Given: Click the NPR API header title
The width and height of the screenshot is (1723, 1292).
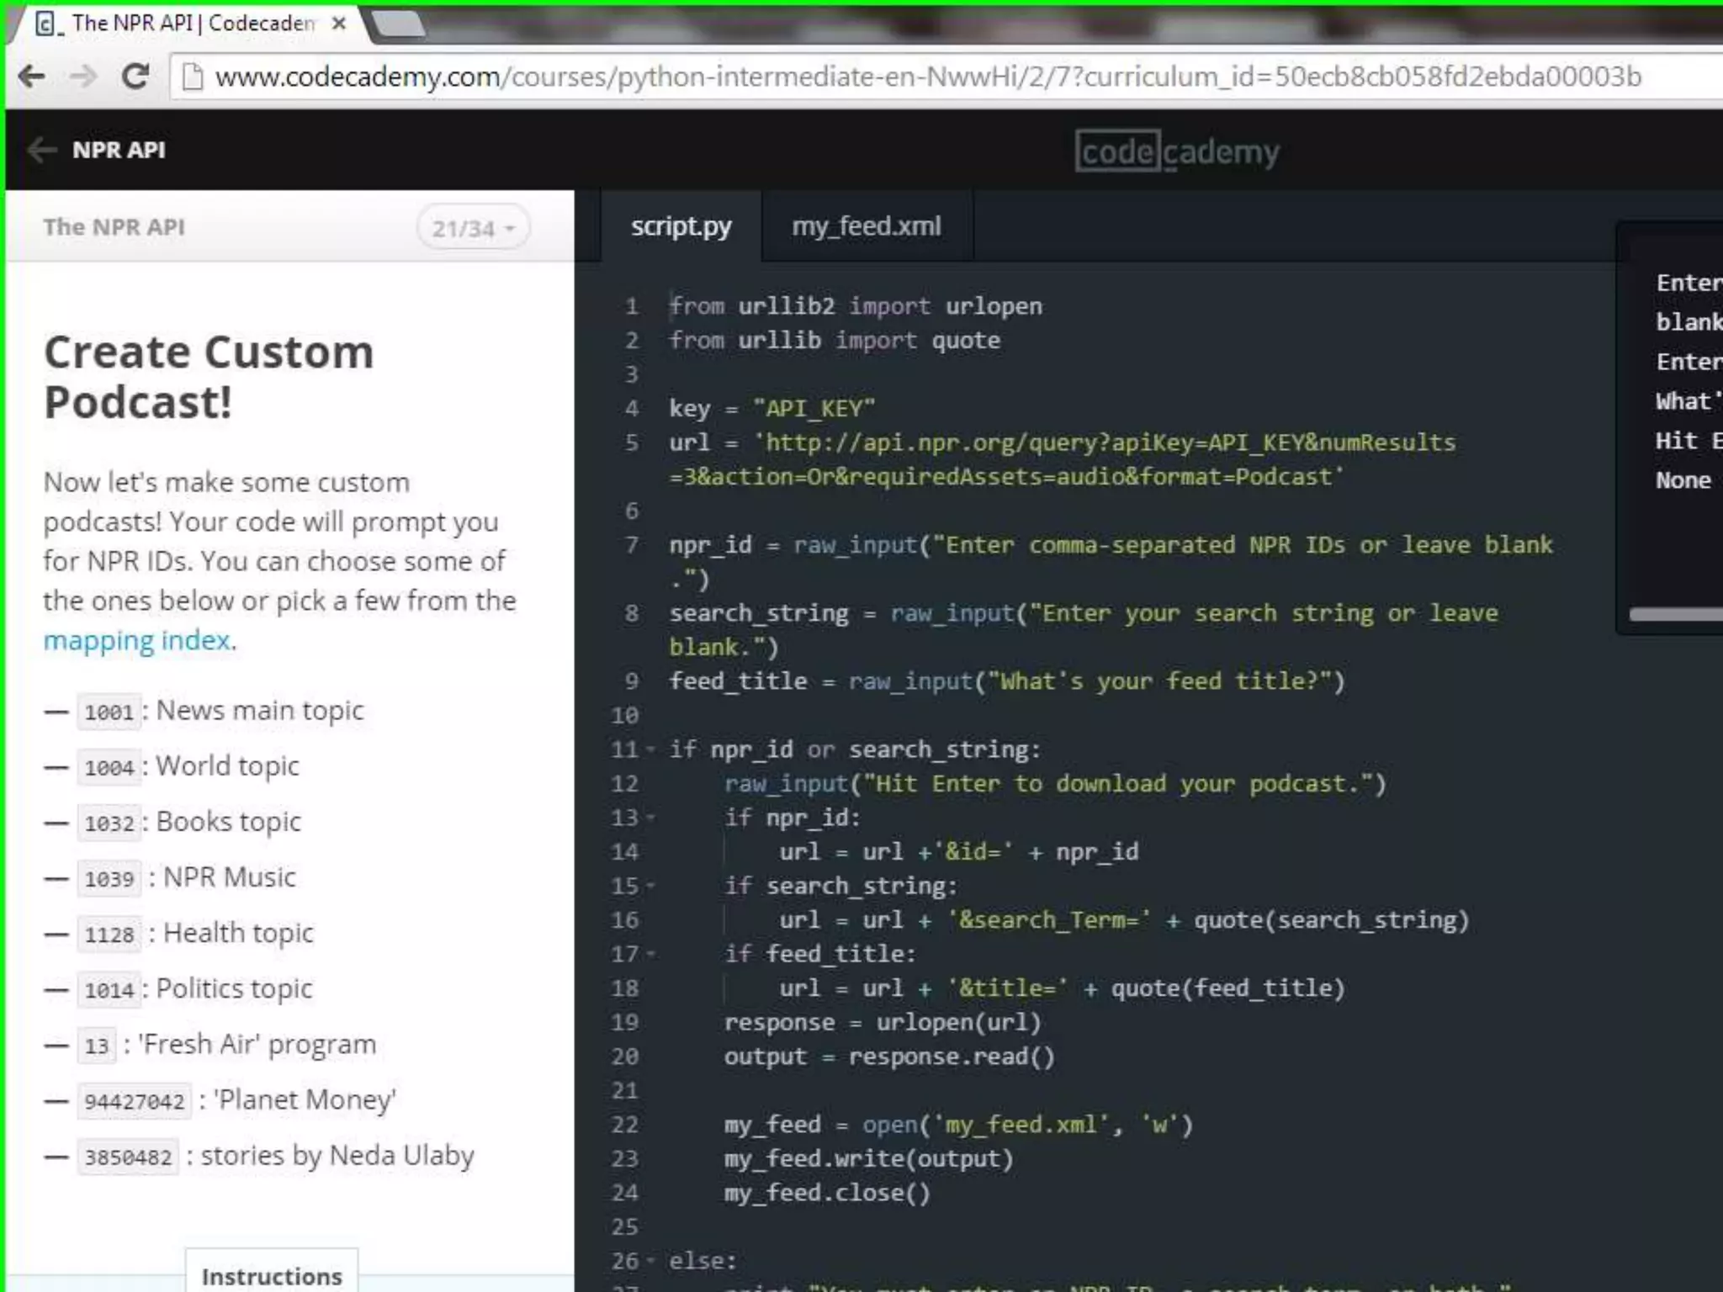Looking at the screenshot, I should point(119,150).
